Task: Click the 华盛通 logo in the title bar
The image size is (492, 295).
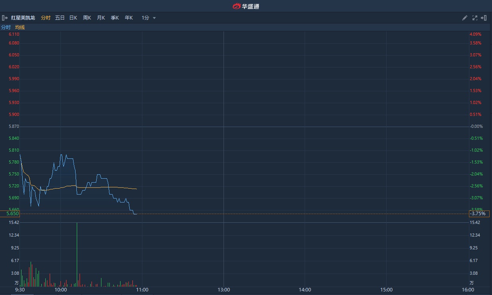Action: pyautogui.click(x=246, y=6)
